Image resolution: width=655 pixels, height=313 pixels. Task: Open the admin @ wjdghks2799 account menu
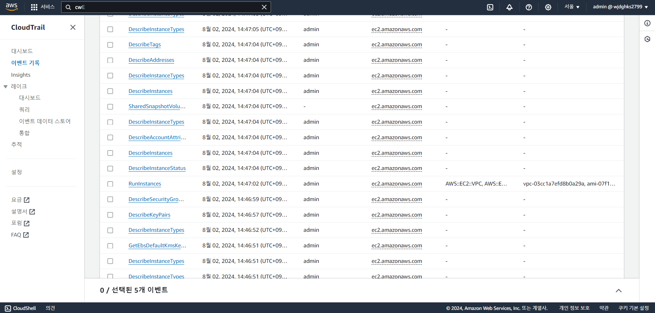coord(620,7)
